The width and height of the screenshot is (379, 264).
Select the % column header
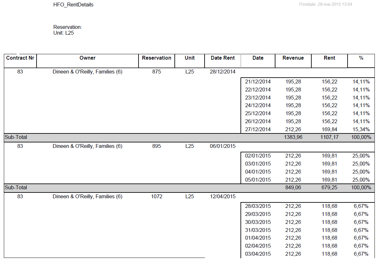click(361, 58)
